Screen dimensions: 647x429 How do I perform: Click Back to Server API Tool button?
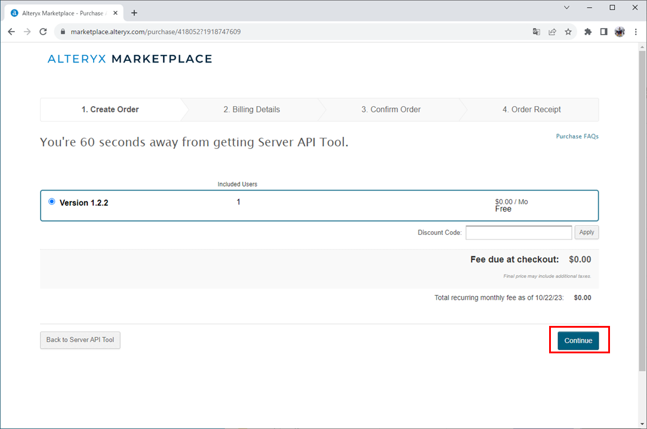pos(80,340)
